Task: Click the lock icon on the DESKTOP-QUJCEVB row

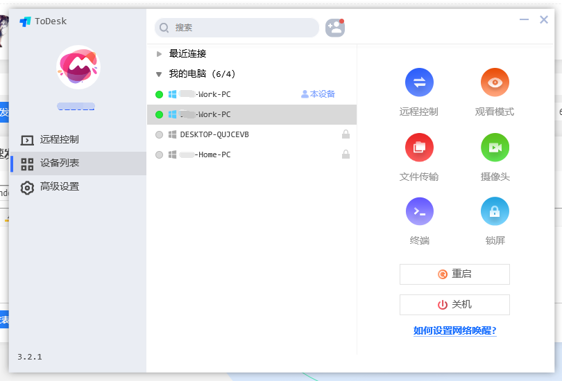Action: coord(346,134)
